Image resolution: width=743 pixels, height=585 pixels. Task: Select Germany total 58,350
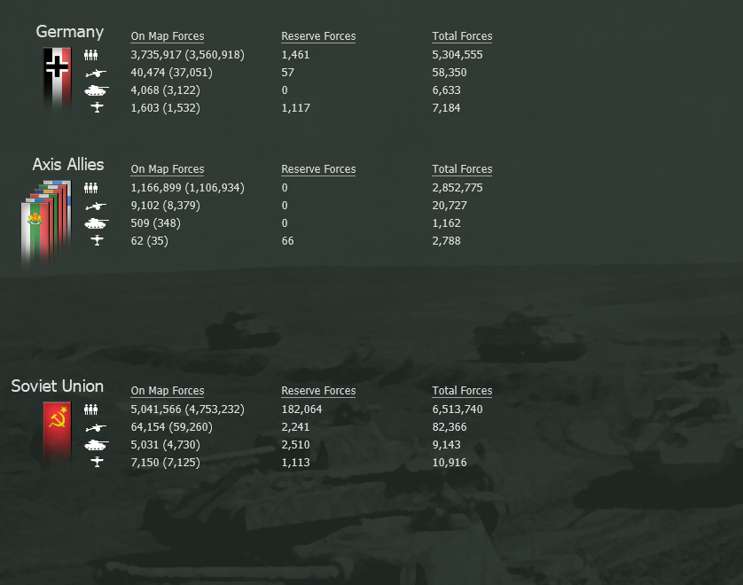(x=450, y=73)
